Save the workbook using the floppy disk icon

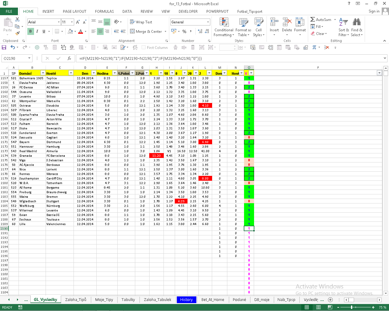4,47
